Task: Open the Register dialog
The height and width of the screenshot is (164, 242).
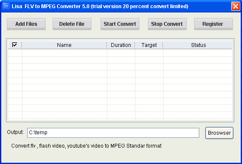Action: click(214, 24)
